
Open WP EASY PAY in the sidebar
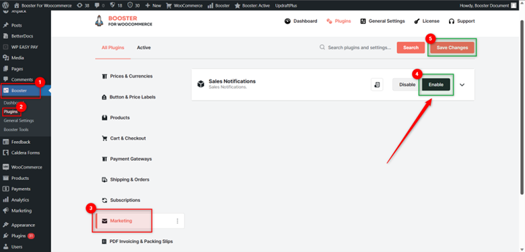point(26,47)
